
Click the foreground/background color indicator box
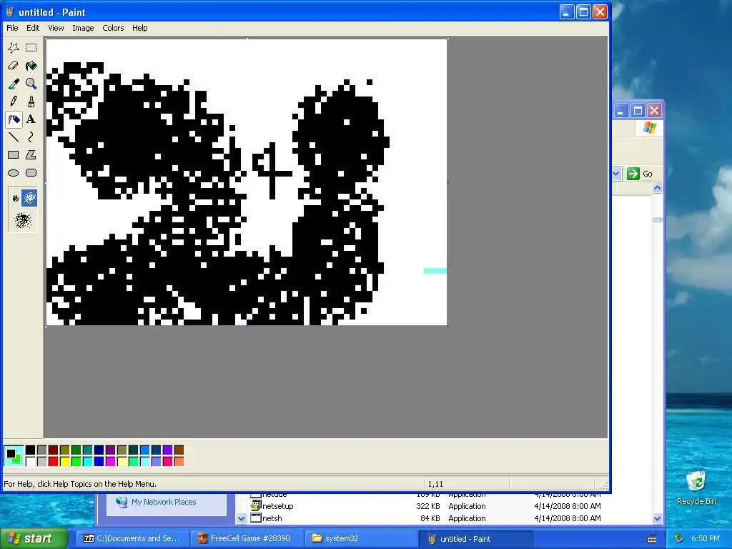click(14, 456)
